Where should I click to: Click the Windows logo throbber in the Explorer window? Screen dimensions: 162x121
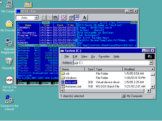[150, 56]
